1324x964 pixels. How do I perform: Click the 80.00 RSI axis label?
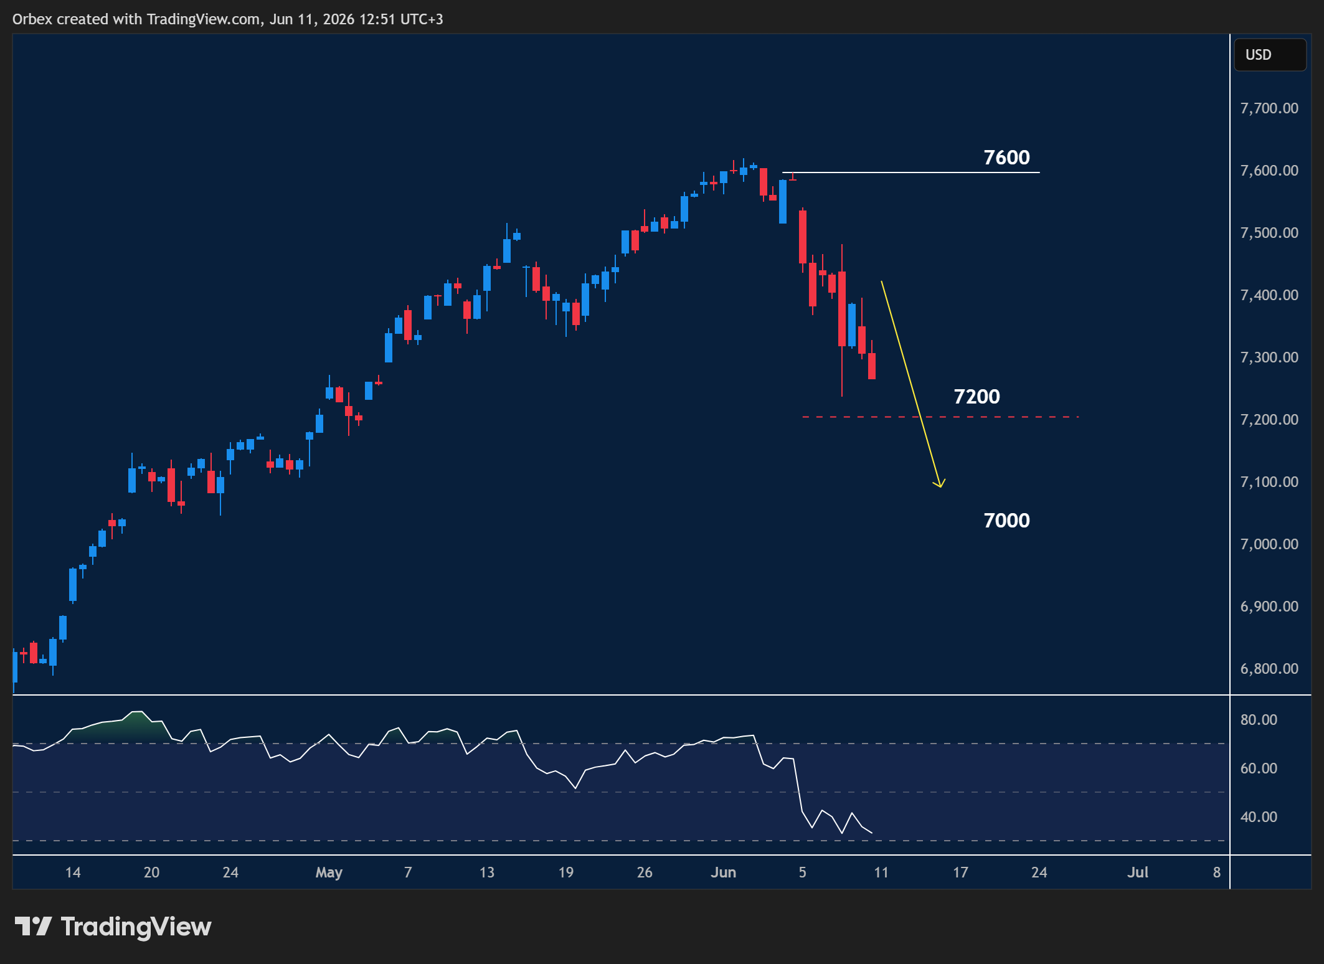[x=1259, y=720]
